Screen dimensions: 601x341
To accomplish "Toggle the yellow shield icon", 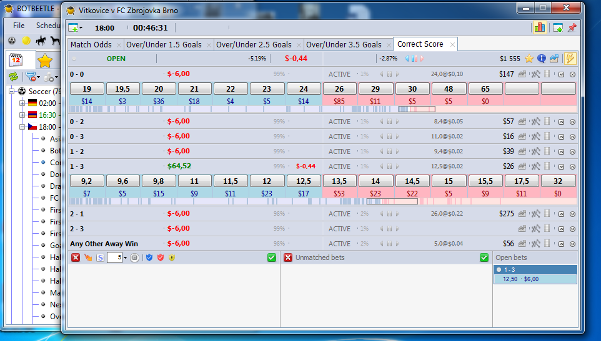I will [172, 257].
